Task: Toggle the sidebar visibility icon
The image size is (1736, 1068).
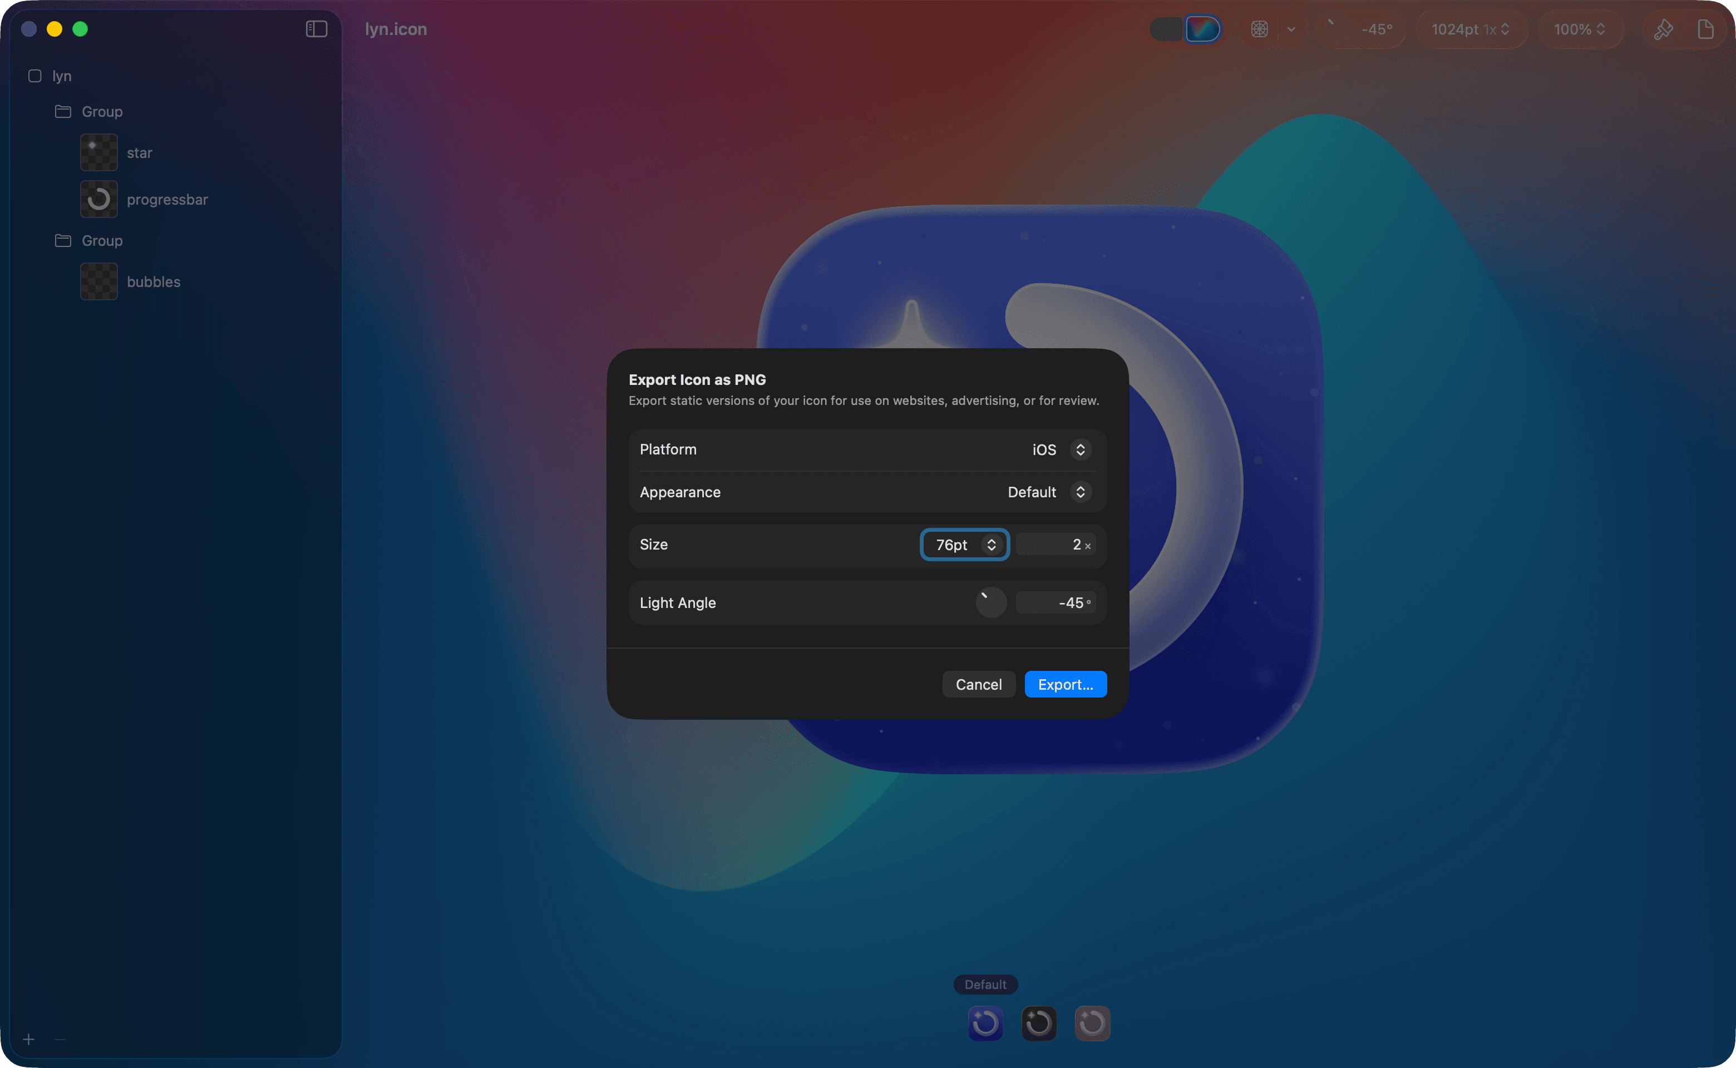Action: pyautogui.click(x=316, y=29)
